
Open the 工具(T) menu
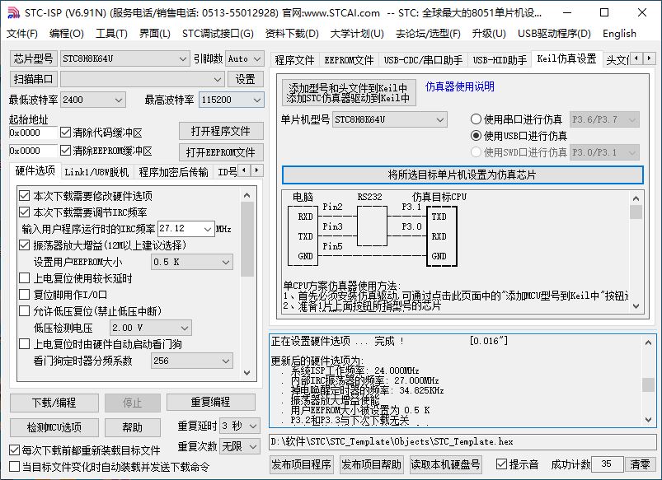pos(111,33)
